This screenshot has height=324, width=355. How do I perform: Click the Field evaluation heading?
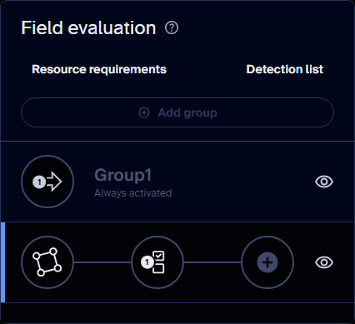point(88,27)
